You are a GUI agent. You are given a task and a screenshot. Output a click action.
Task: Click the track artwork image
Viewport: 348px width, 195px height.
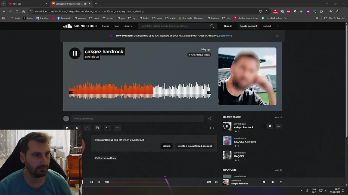tap(247, 76)
